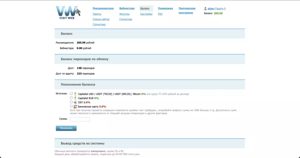Image resolution: width=300 pixels, height=158 pixels.
Task: Open the FAQ link
Action: pyautogui.click(x=160, y=14)
